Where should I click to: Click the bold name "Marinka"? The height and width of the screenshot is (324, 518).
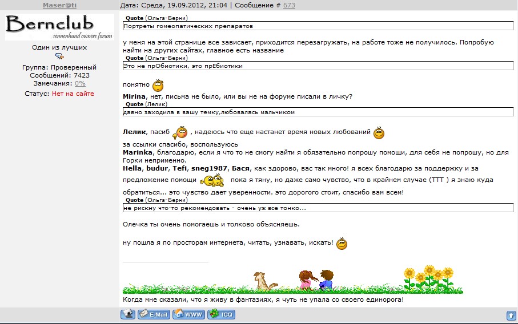click(138, 152)
